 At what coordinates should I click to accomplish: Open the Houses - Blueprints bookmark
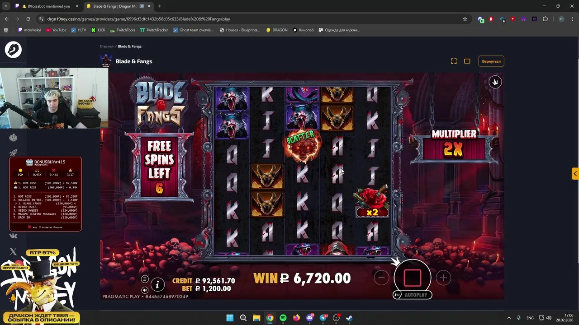[x=240, y=30]
